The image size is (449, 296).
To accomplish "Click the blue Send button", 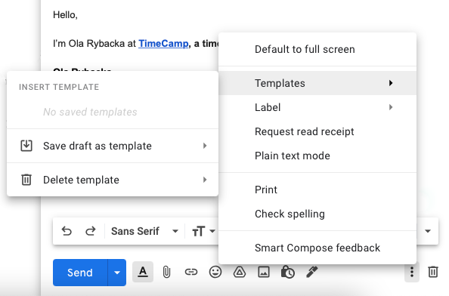I will (x=80, y=273).
